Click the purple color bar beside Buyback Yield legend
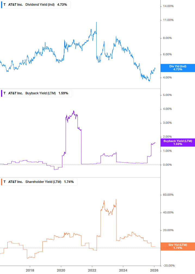This screenshot has width=195, height=274. 2,93
